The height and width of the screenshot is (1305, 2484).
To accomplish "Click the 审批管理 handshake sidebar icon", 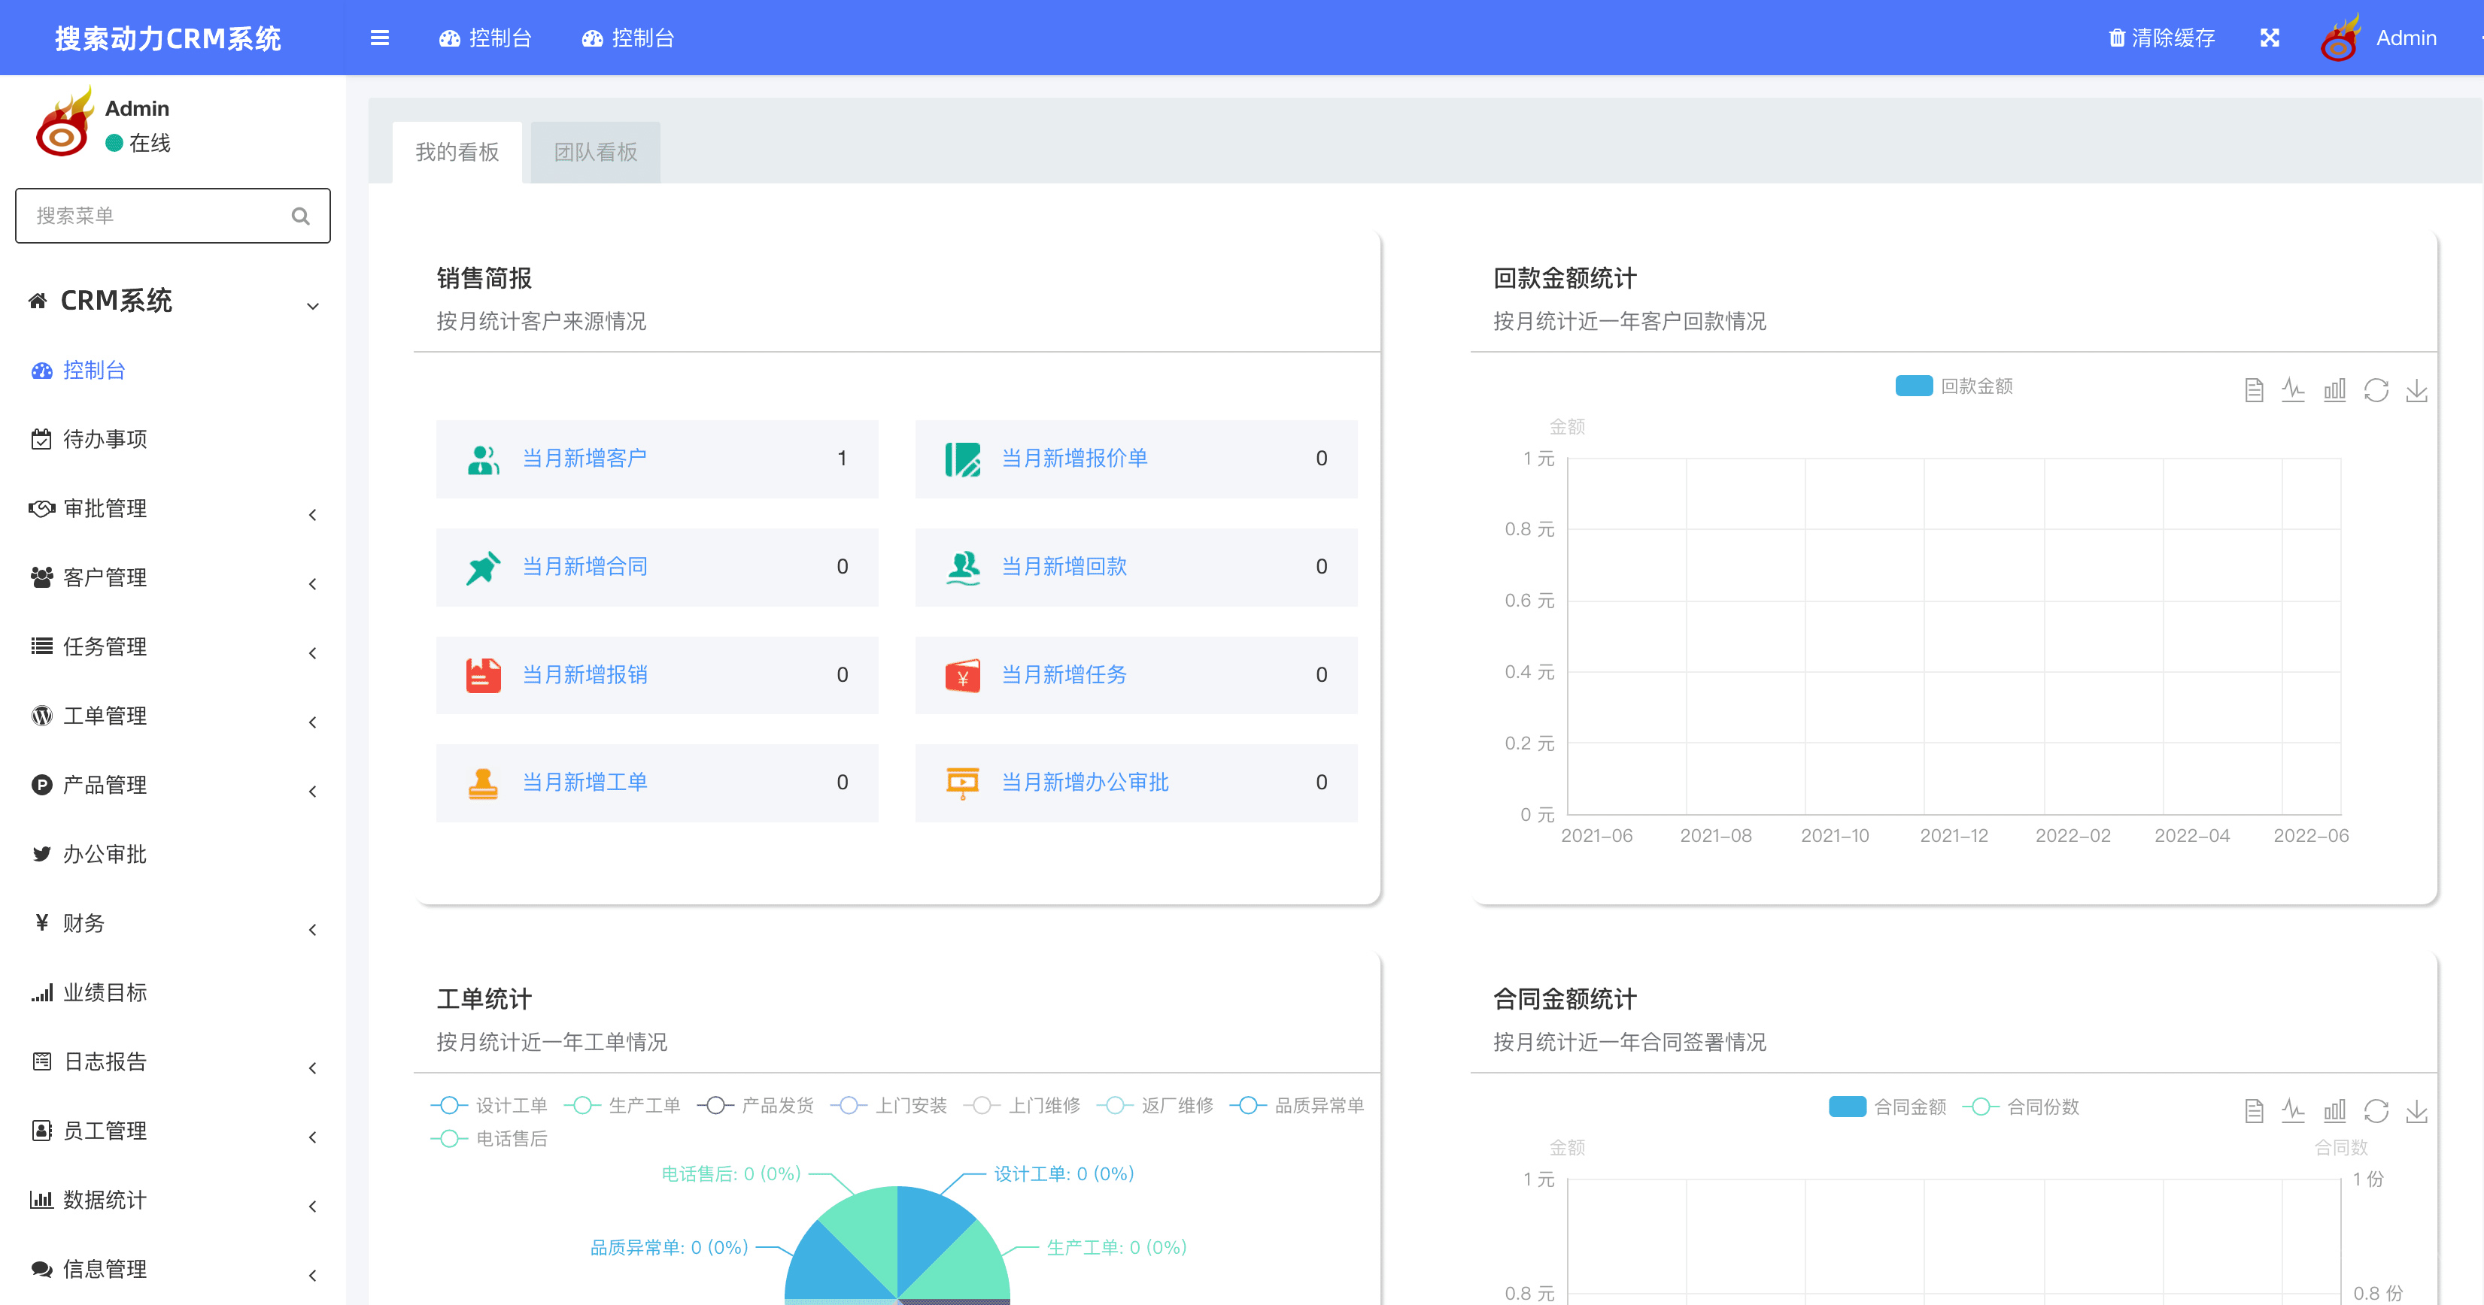I will 41,508.
